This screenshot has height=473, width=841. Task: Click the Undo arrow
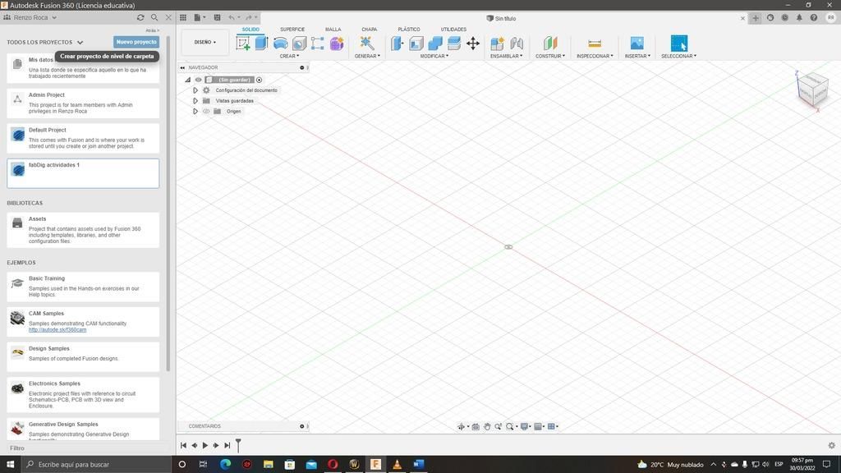coord(232,18)
